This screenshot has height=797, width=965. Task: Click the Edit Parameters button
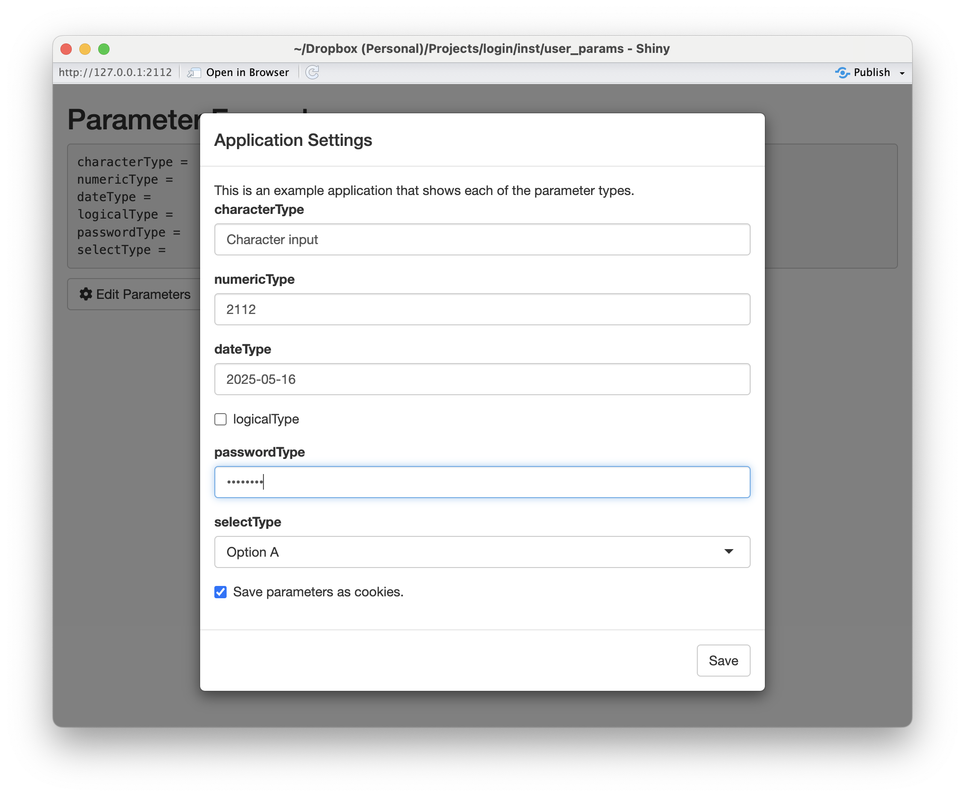pyautogui.click(x=135, y=294)
